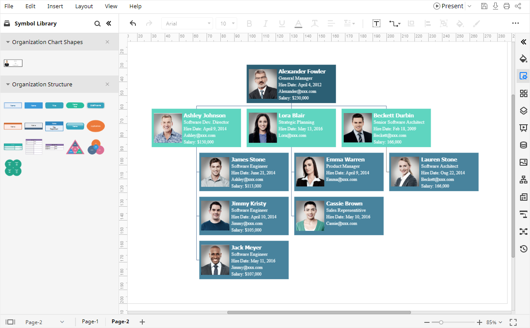The height and width of the screenshot is (328, 530).
Task: Toggle bold formatting in the toolbar
Action: (249, 24)
